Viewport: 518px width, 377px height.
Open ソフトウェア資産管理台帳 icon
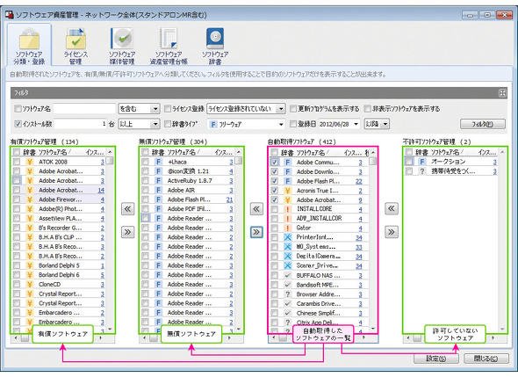(169, 47)
